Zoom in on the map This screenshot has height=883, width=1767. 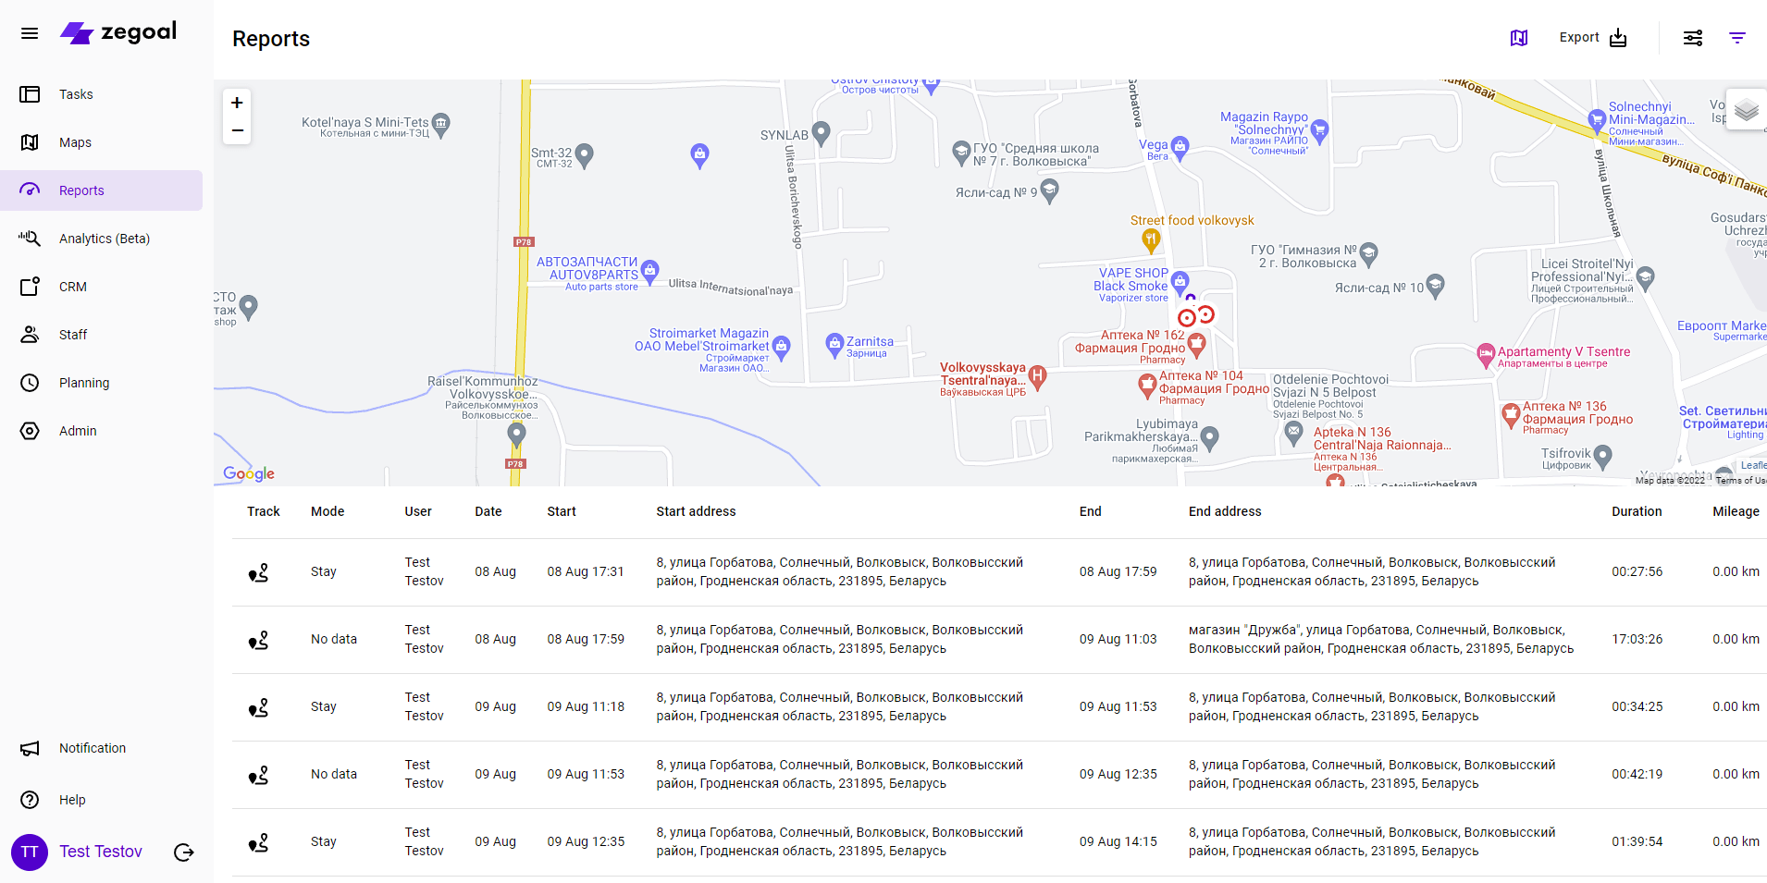point(237,103)
